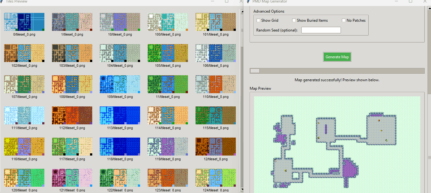Click the '105/tileset_0.png' file name label
The height and width of the screenshot is (193, 431).
[x=168, y=66]
